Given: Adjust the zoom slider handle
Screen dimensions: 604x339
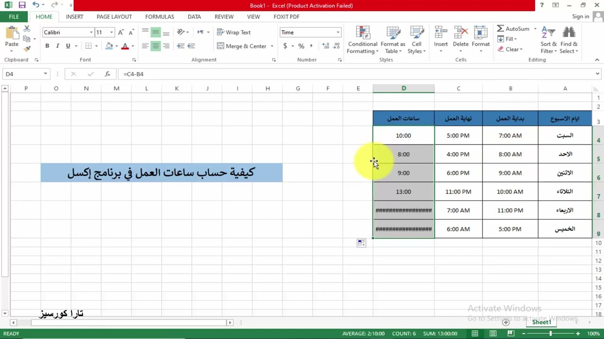Looking at the screenshot, I should tap(550, 333).
